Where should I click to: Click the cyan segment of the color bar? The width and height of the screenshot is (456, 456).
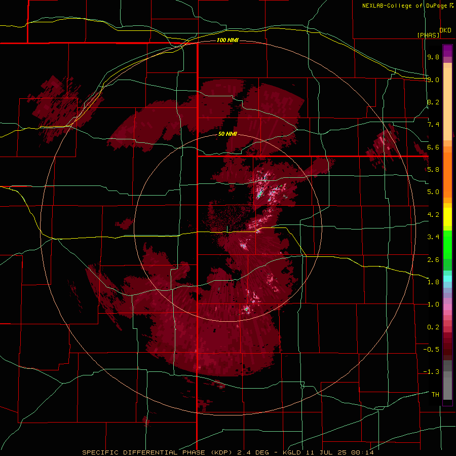click(447, 279)
